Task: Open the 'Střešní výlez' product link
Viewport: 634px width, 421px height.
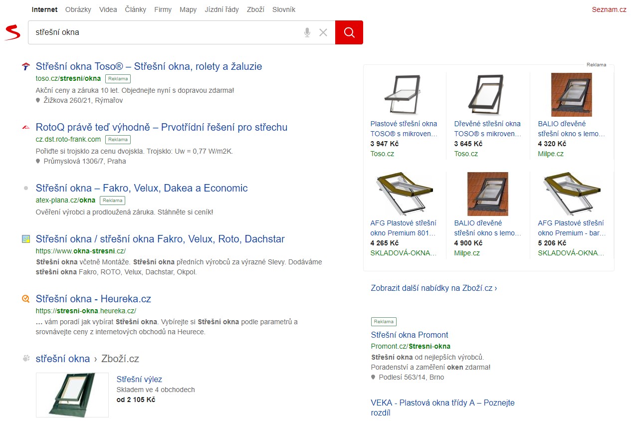Action: pyautogui.click(x=139, y=379)
